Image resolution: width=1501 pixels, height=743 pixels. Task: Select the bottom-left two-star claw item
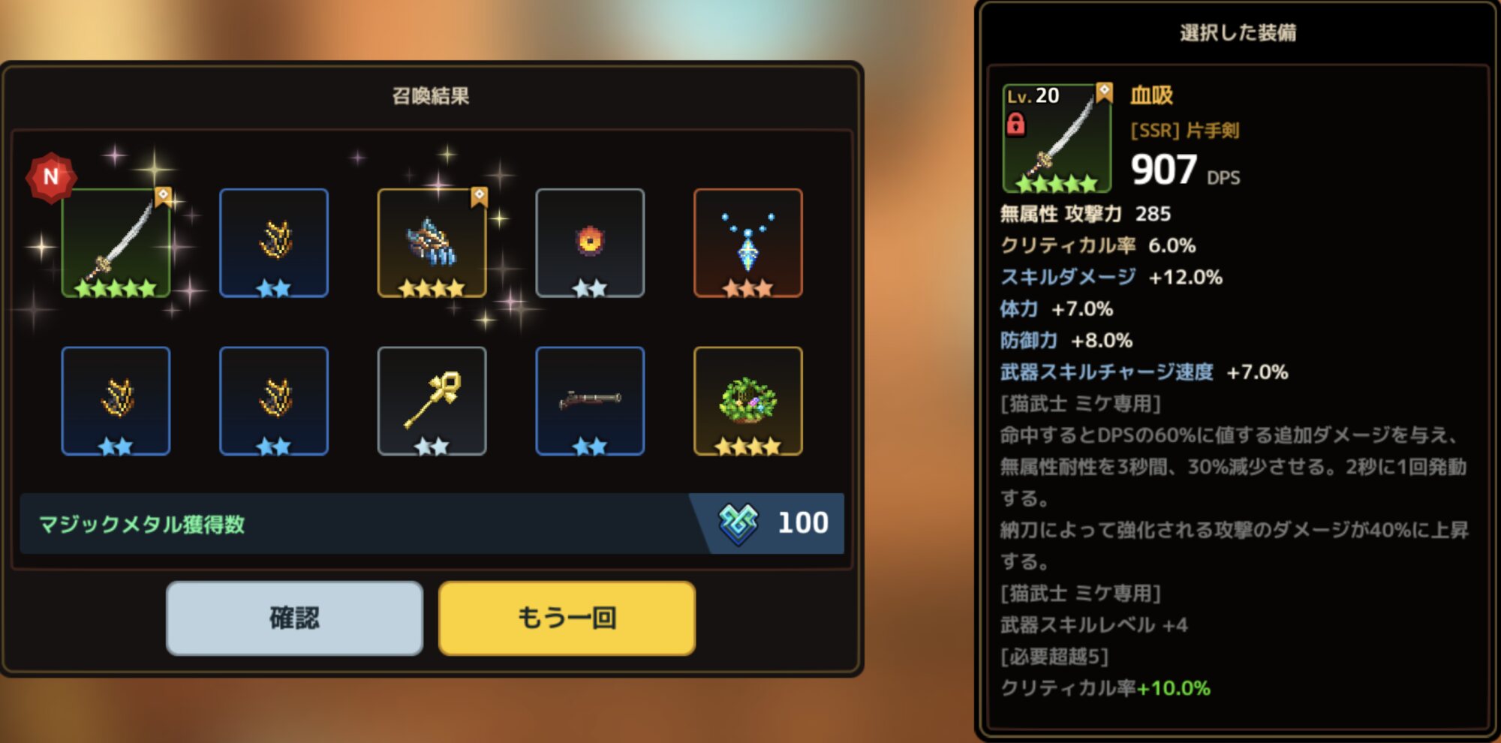coord(116,401)
